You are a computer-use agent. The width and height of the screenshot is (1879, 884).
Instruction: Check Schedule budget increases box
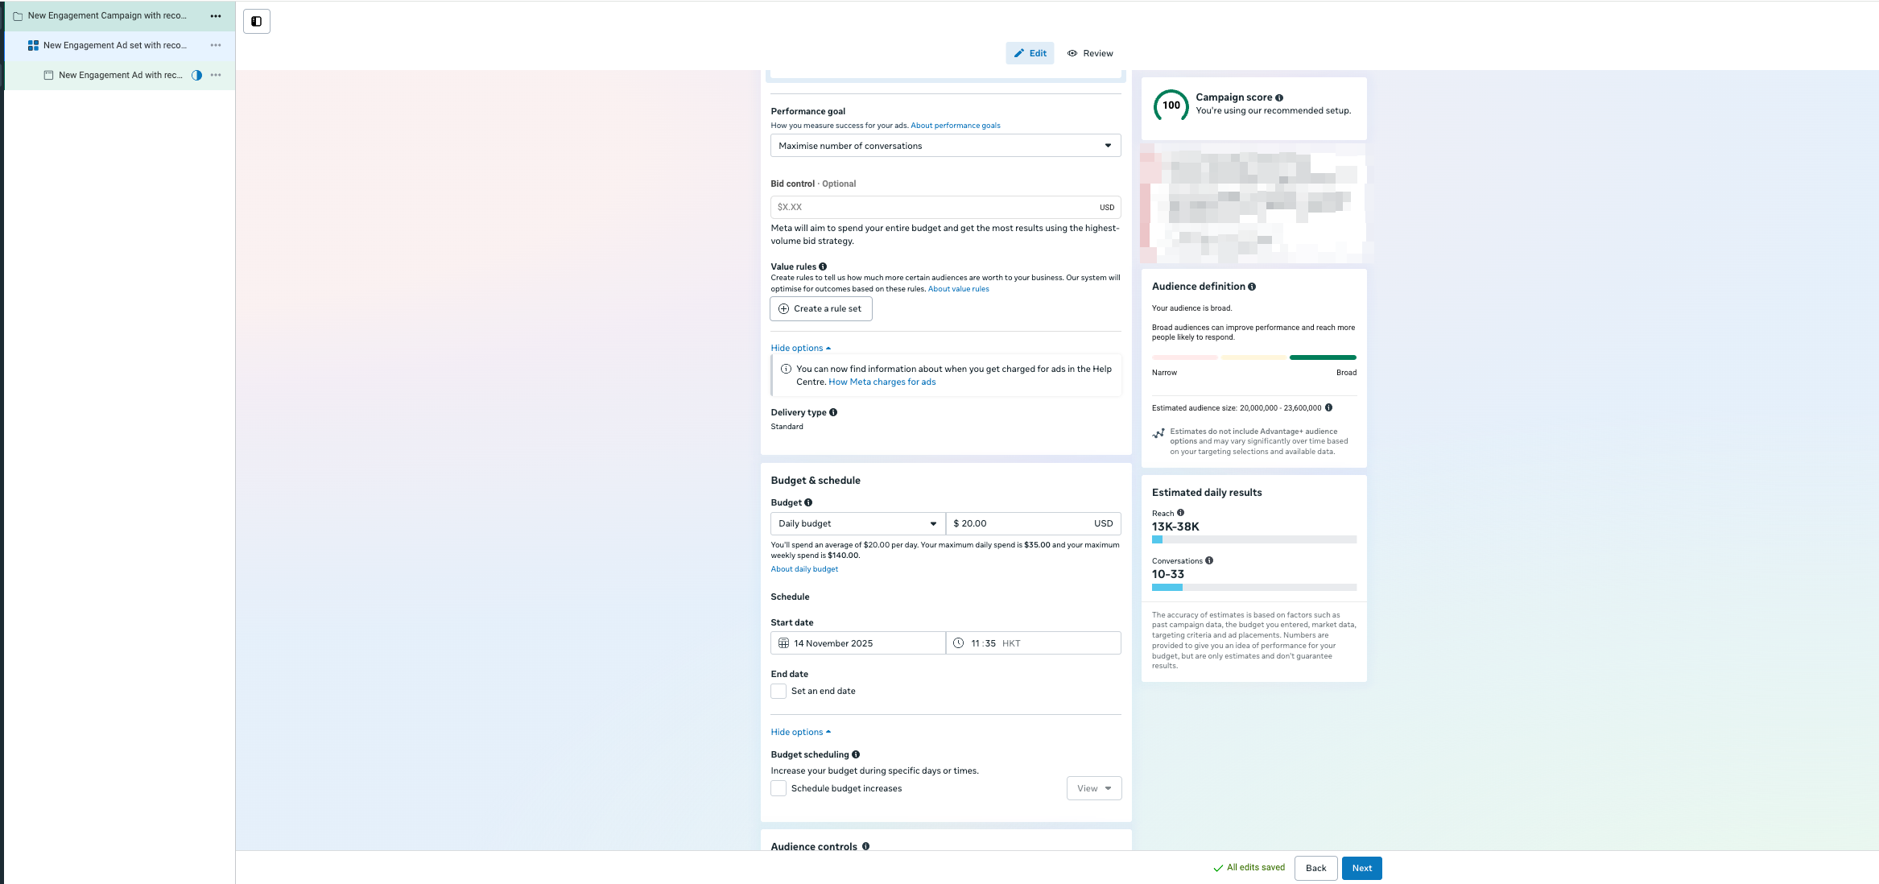click(x=778, y=788)
